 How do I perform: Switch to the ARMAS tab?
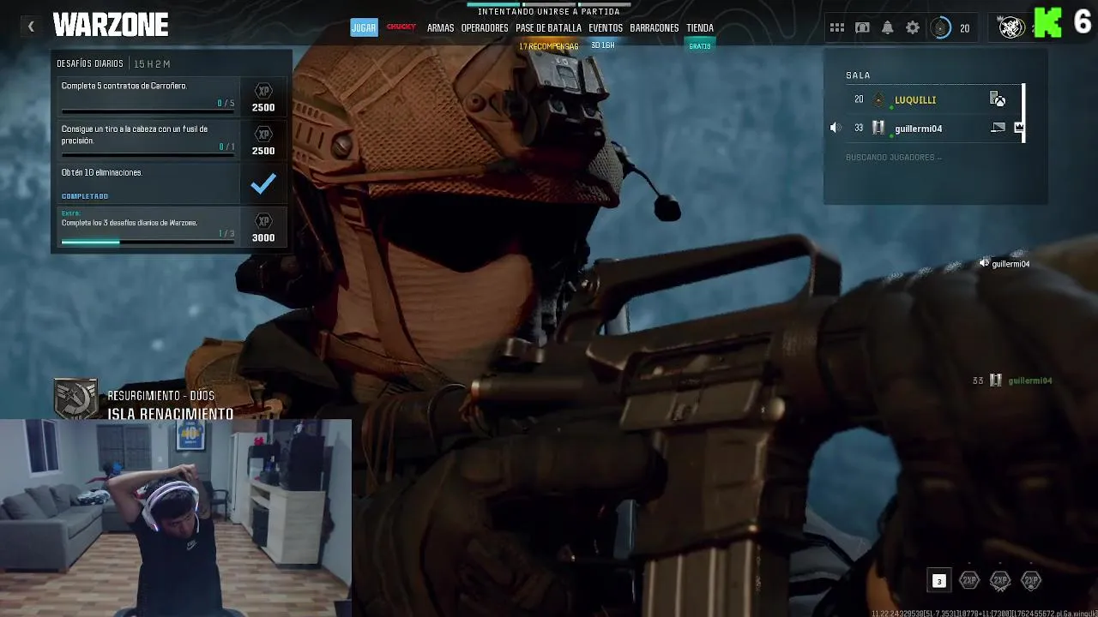click(440, 27)
